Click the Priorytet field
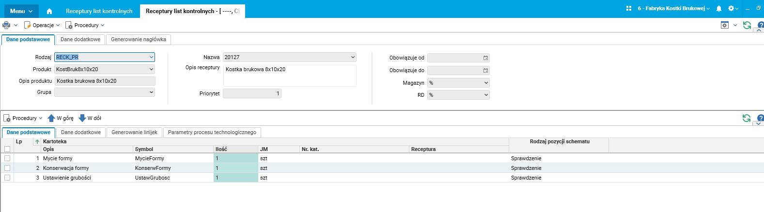This screenshot has height=212, width=764. click(x=252, y=93)
